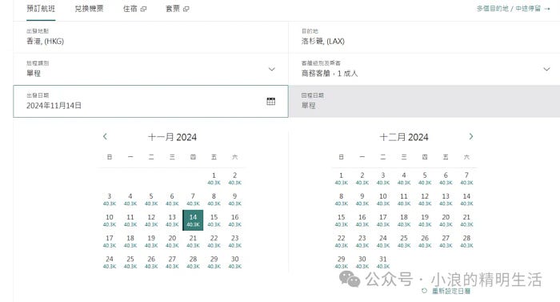The image size is (560, 302).
Task: Select December 22 in the calendar
Action: click(x=341, y=241)
